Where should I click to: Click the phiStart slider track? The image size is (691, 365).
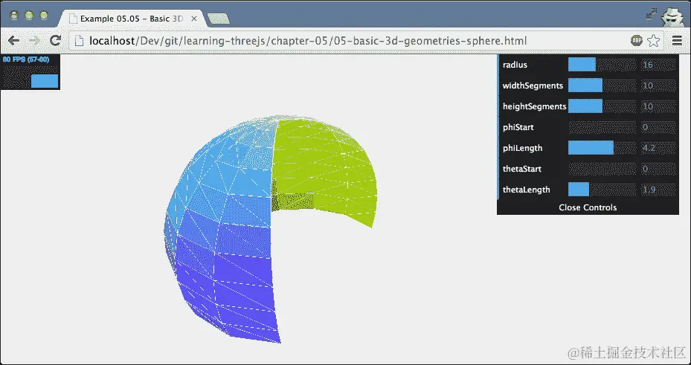602,127
